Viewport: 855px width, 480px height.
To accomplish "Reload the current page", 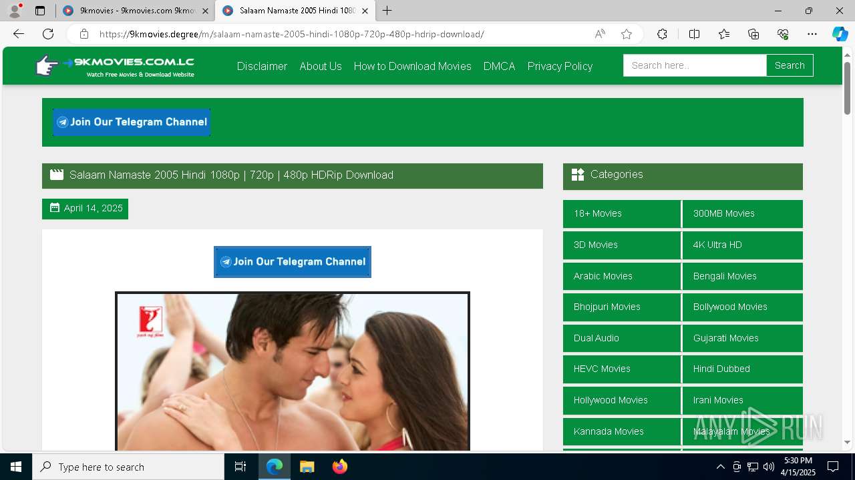I will pyautogui.click(x=48, y=34).
